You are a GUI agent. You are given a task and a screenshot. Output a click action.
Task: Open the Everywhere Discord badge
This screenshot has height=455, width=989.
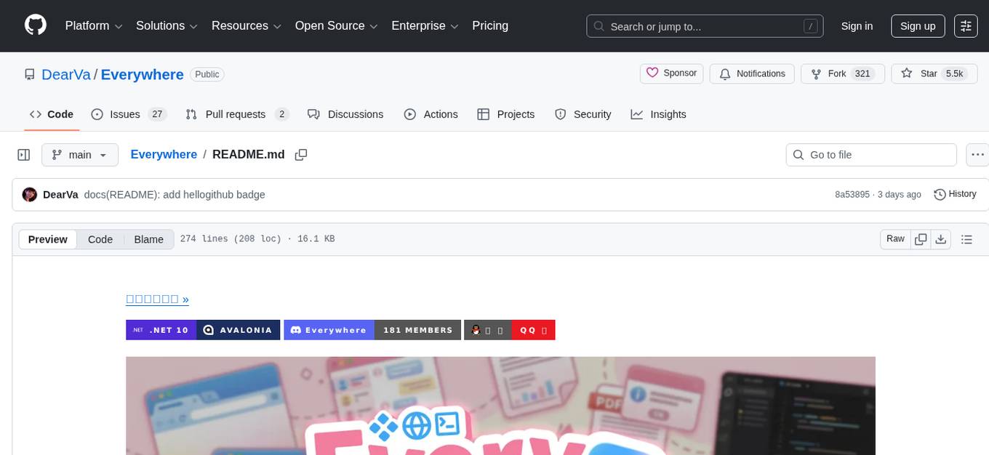coord(329,330)
